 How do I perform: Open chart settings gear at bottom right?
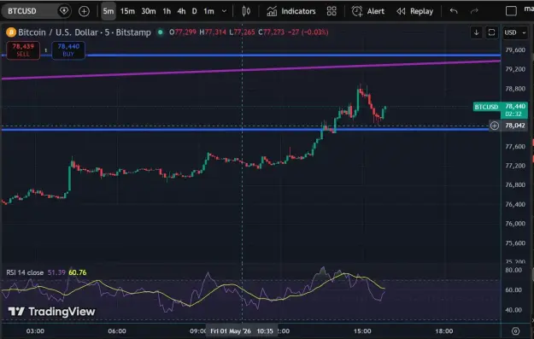(x=515, y=330)
